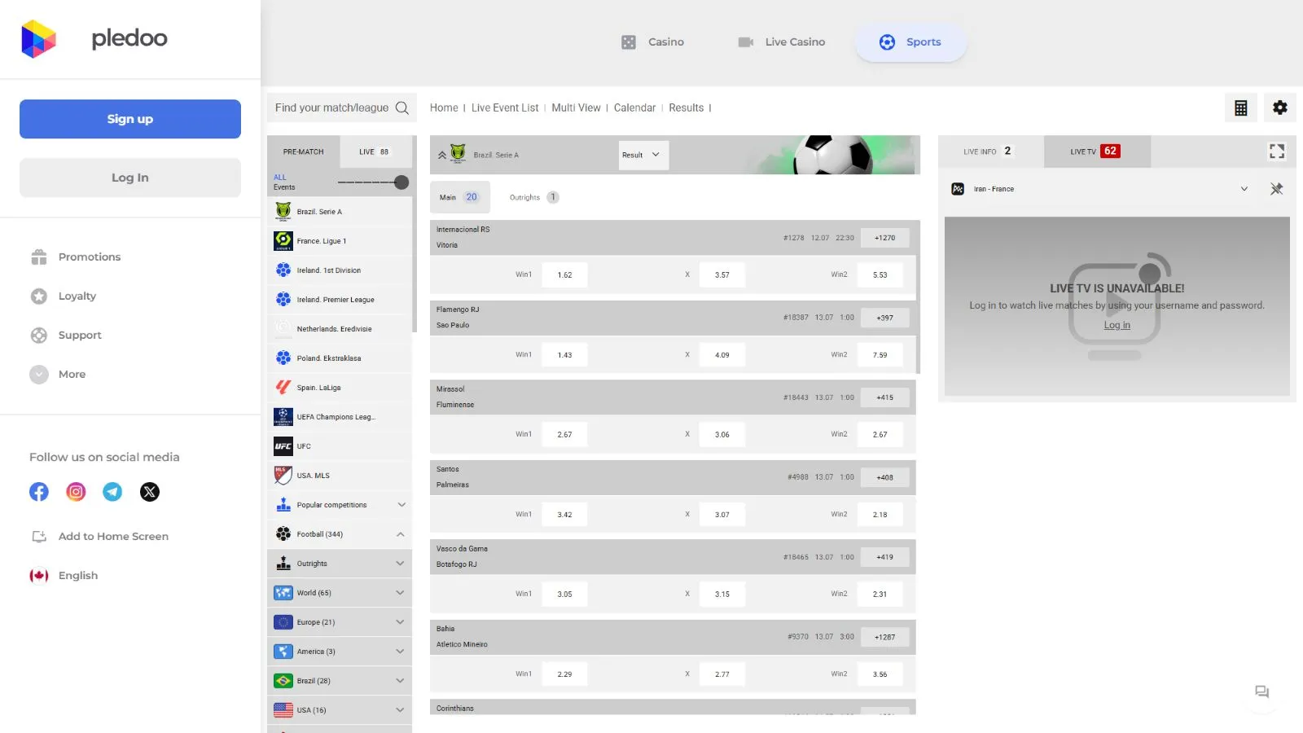Click the pin icon beside Iran - France

[x=1276, y=189]
